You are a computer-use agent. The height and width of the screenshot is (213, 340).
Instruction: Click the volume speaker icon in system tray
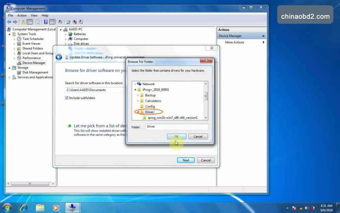click(x=306, y=208)
